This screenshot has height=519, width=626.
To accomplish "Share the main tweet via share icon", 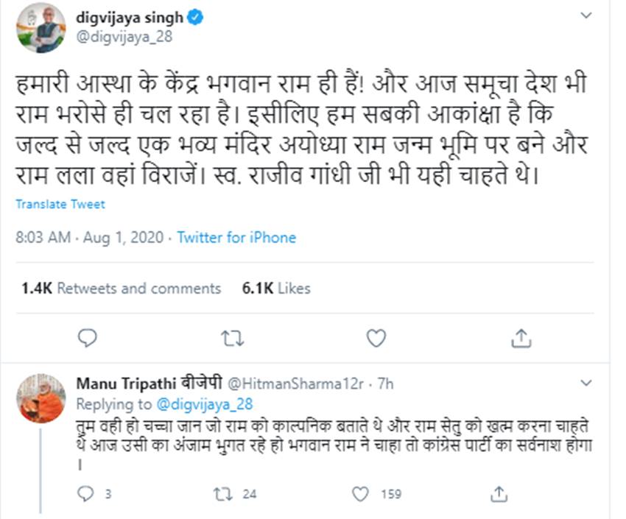I will pos(521,338).
